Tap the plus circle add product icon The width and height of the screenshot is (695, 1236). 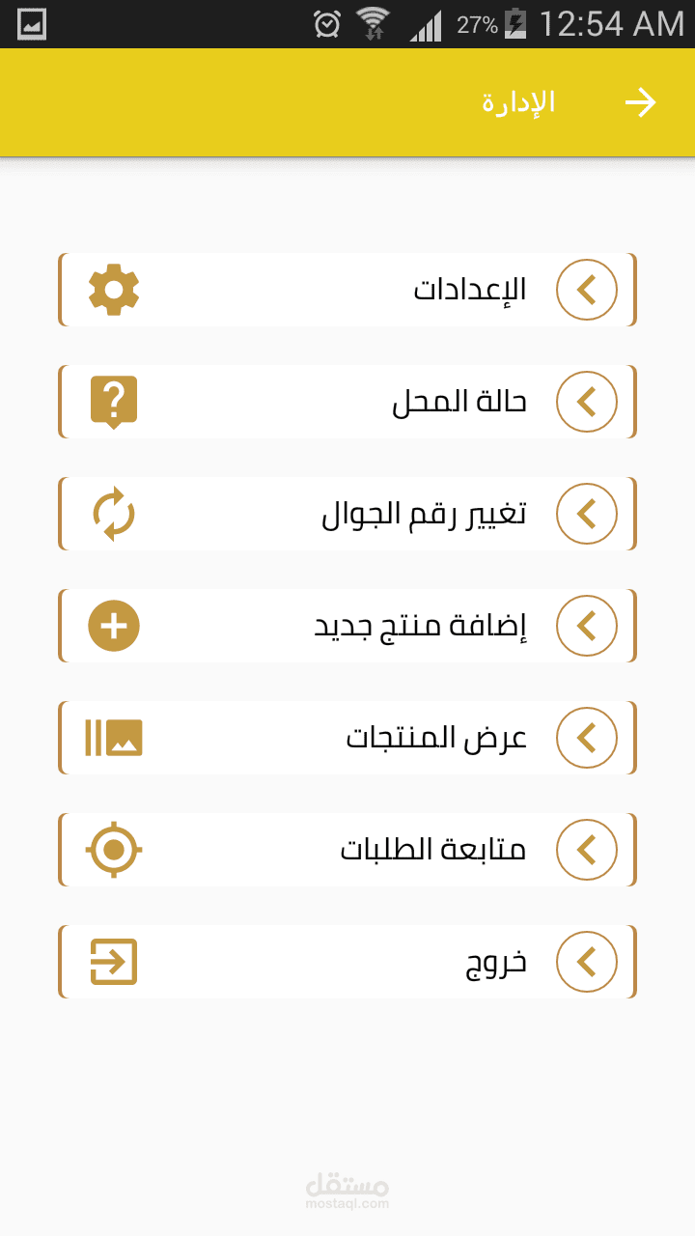point(114,626)
